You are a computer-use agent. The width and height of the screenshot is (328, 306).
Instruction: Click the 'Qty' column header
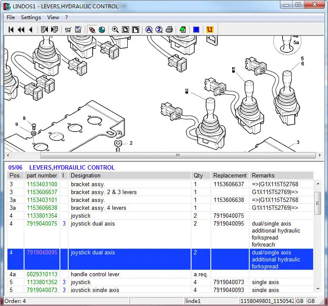(200, 175)
